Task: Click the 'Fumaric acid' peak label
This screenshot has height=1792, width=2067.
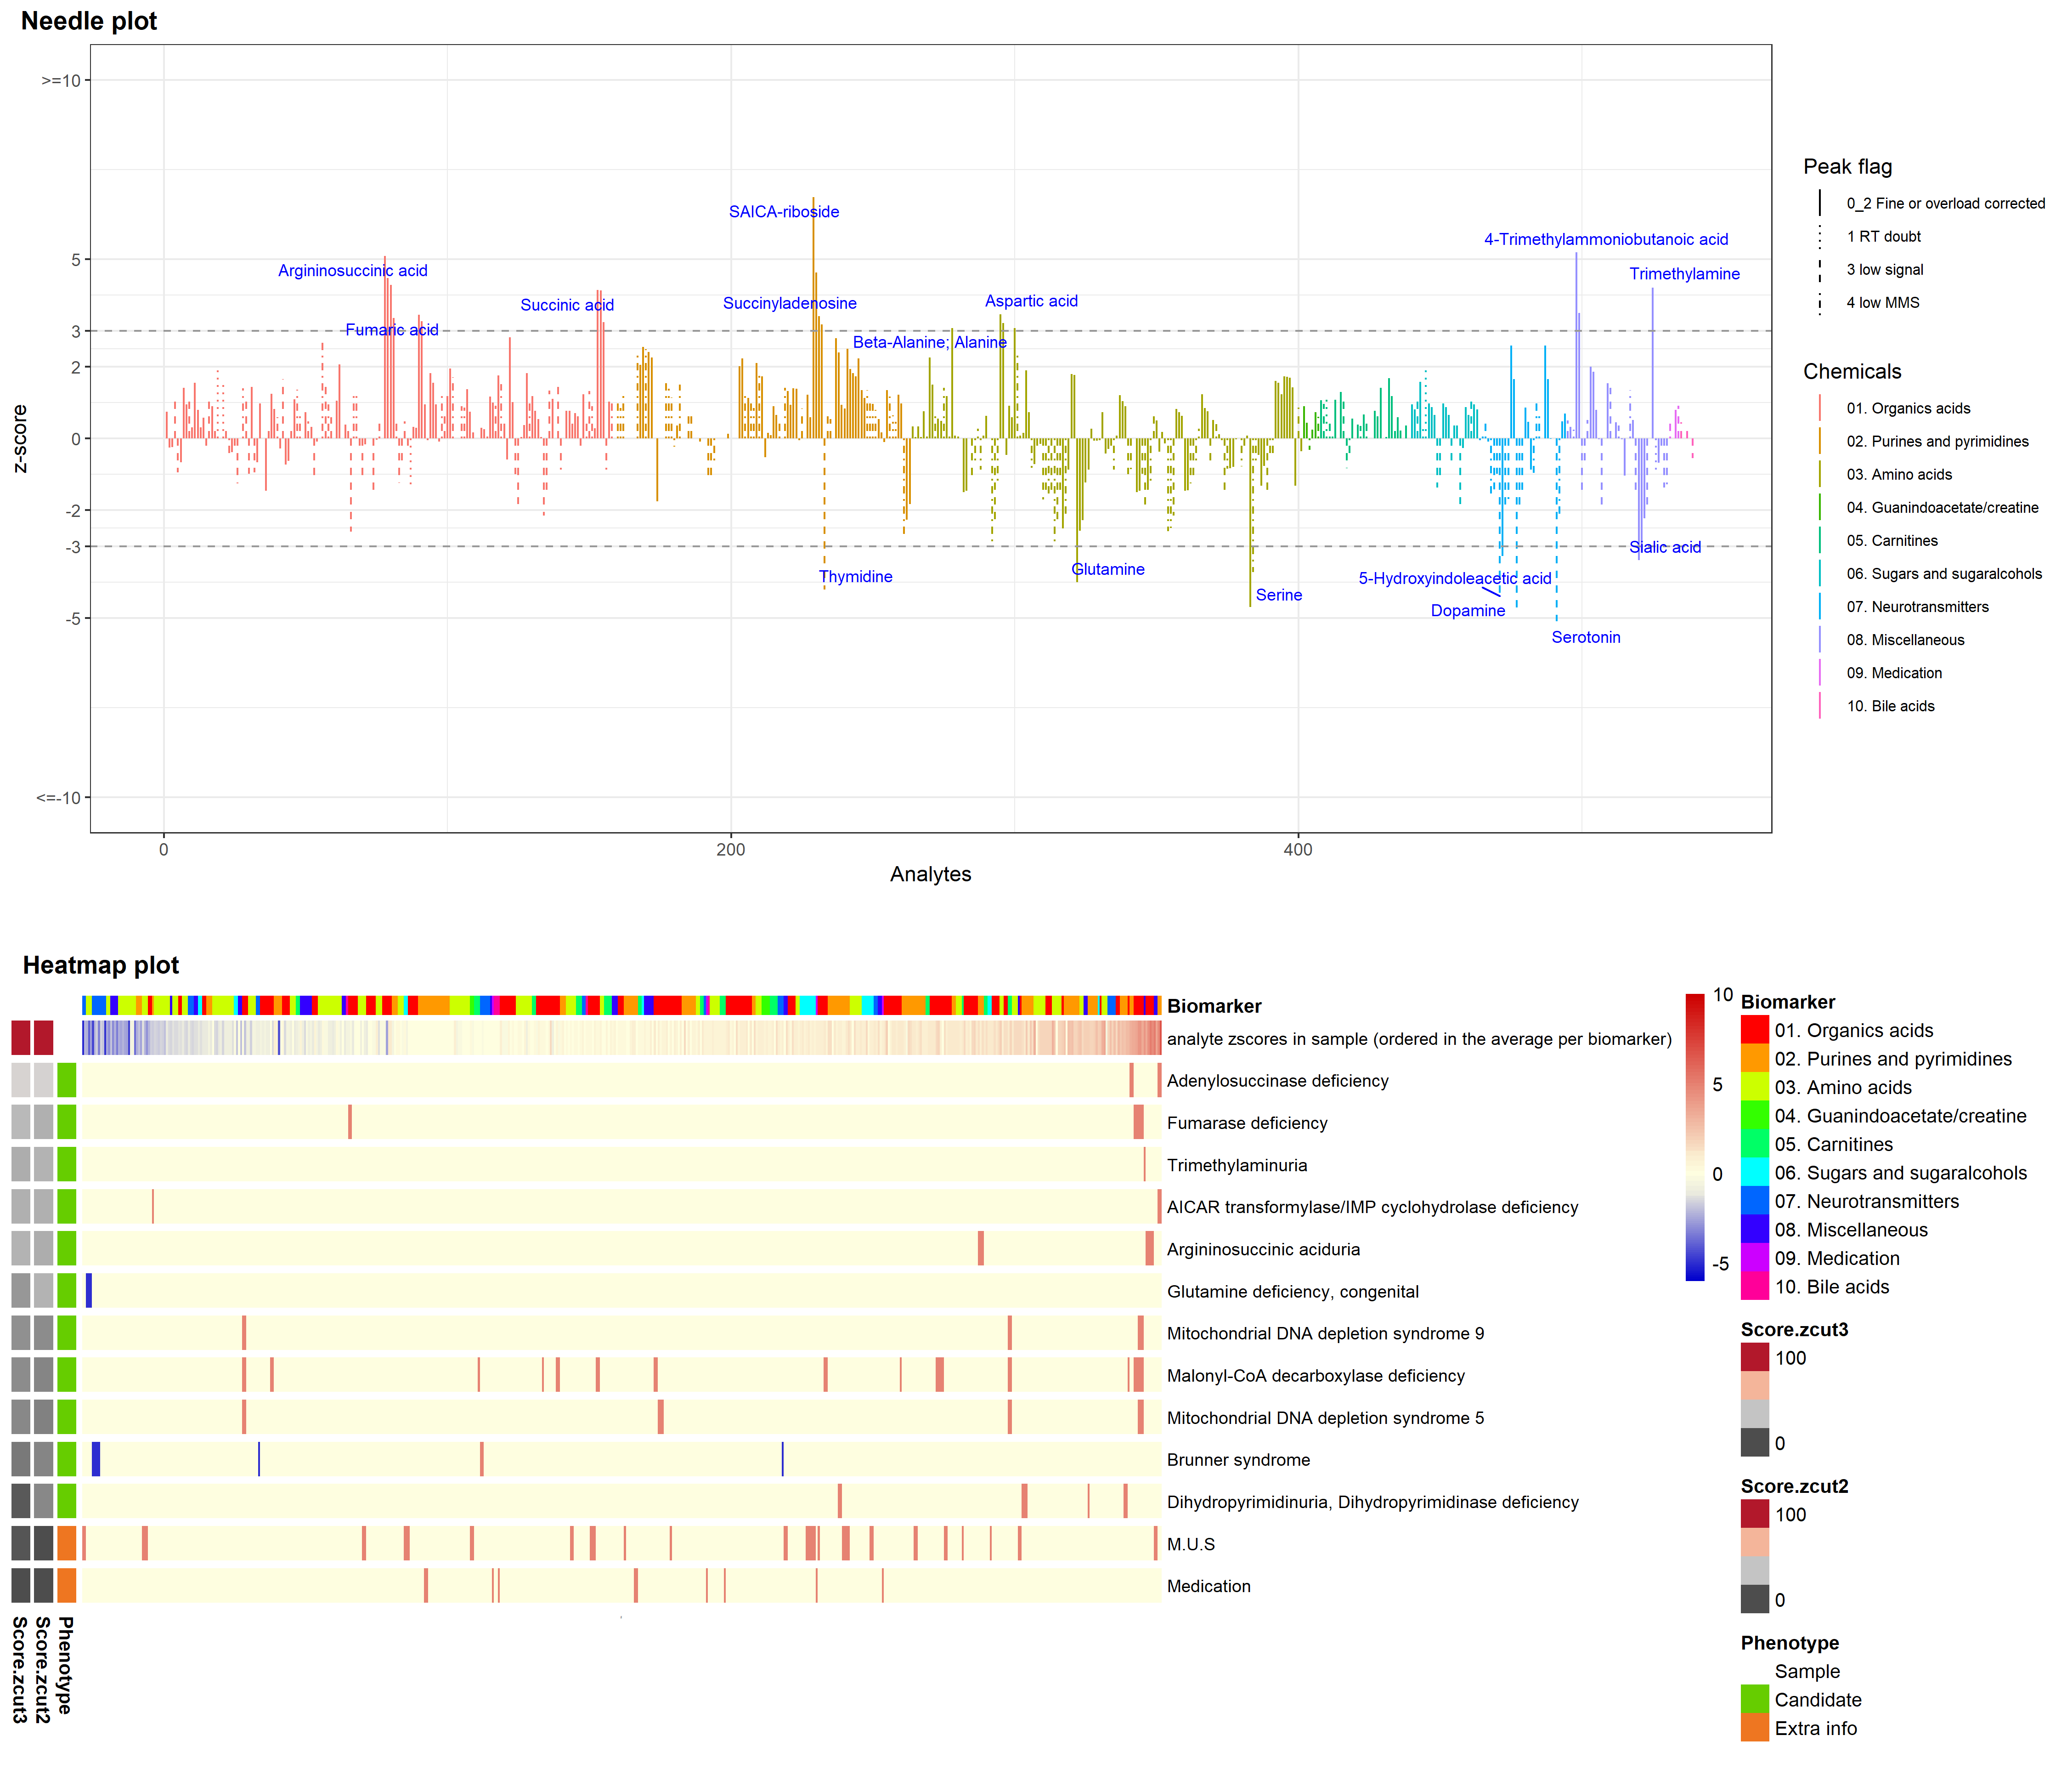Action: tap(392, 330)
